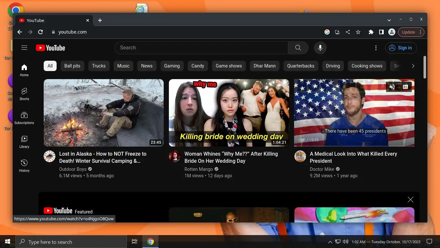The image size is (440, 248).
Task: Open Rotten Mango channel avatar
Action: pyautogui.click(x=175, y=156)
